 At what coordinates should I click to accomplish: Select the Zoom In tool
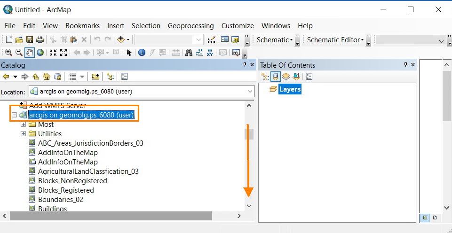(x=8, y=53)
